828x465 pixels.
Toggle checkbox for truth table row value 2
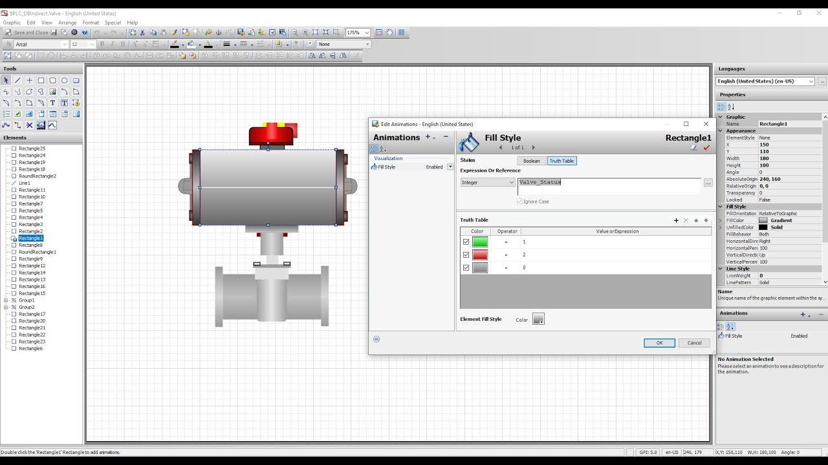tap(466, 255)
